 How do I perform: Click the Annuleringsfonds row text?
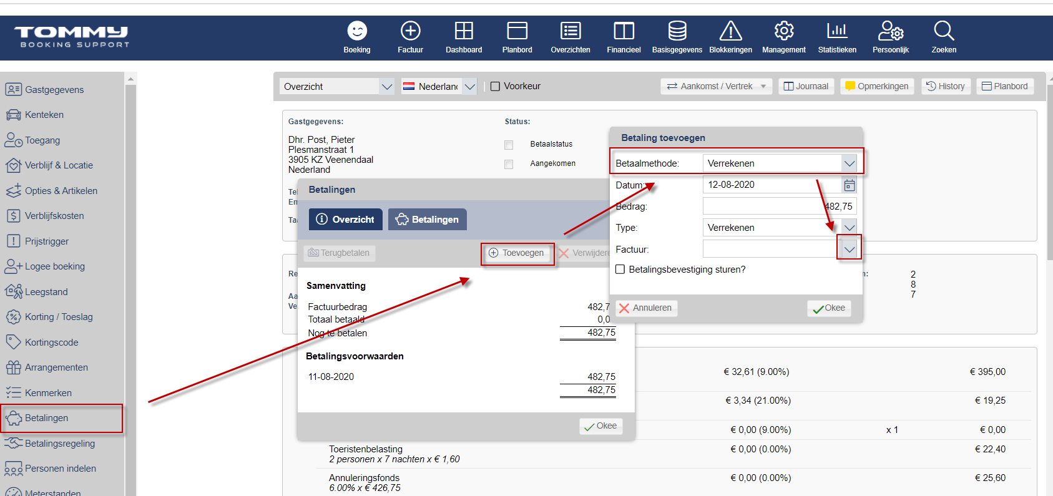[x=365, y=478]
